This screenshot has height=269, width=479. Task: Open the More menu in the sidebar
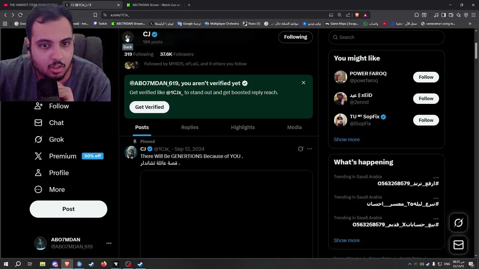(x=49, y=189)
